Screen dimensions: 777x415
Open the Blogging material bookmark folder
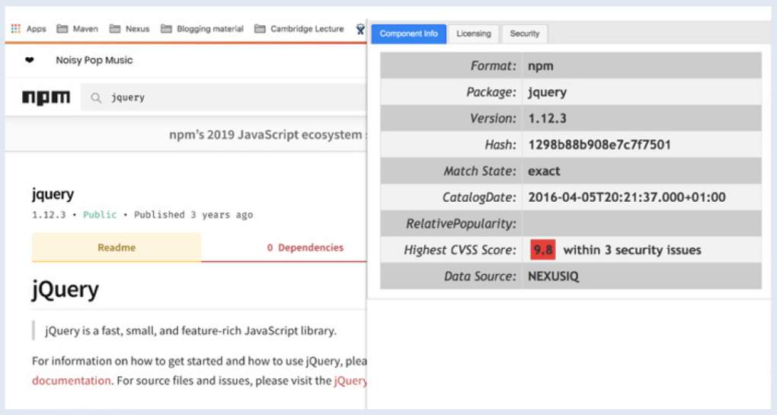coord(202,29)
